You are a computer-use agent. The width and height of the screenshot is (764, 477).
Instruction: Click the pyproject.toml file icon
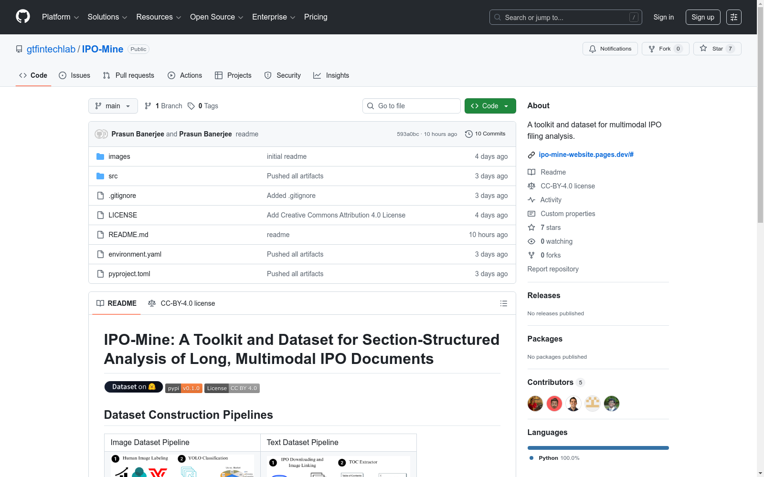(x=100, y=274)
